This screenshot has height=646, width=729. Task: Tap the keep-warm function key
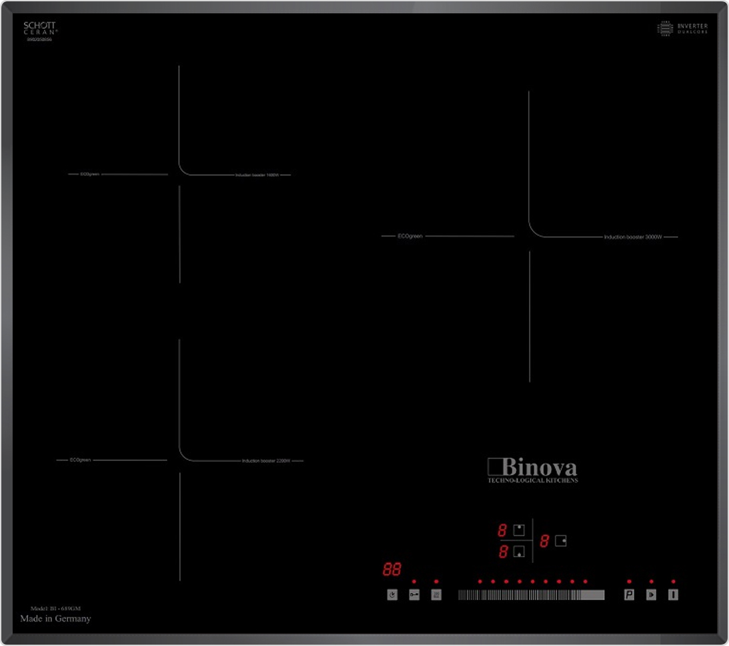coord(436,595)
